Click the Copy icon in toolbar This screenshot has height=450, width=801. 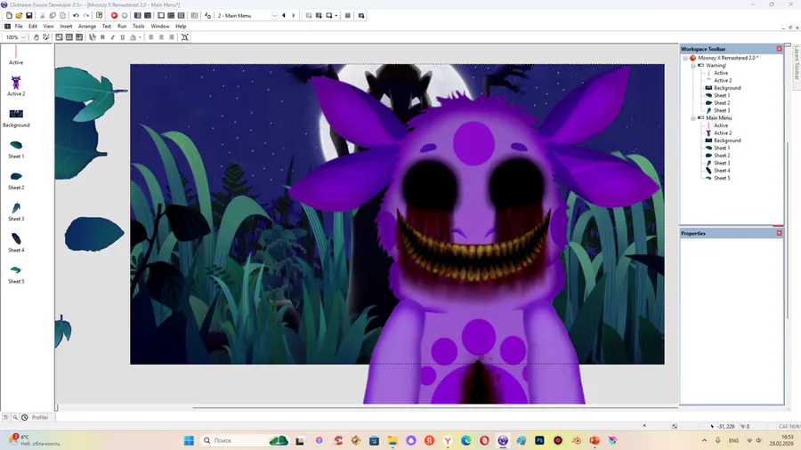tap(53, 16)
